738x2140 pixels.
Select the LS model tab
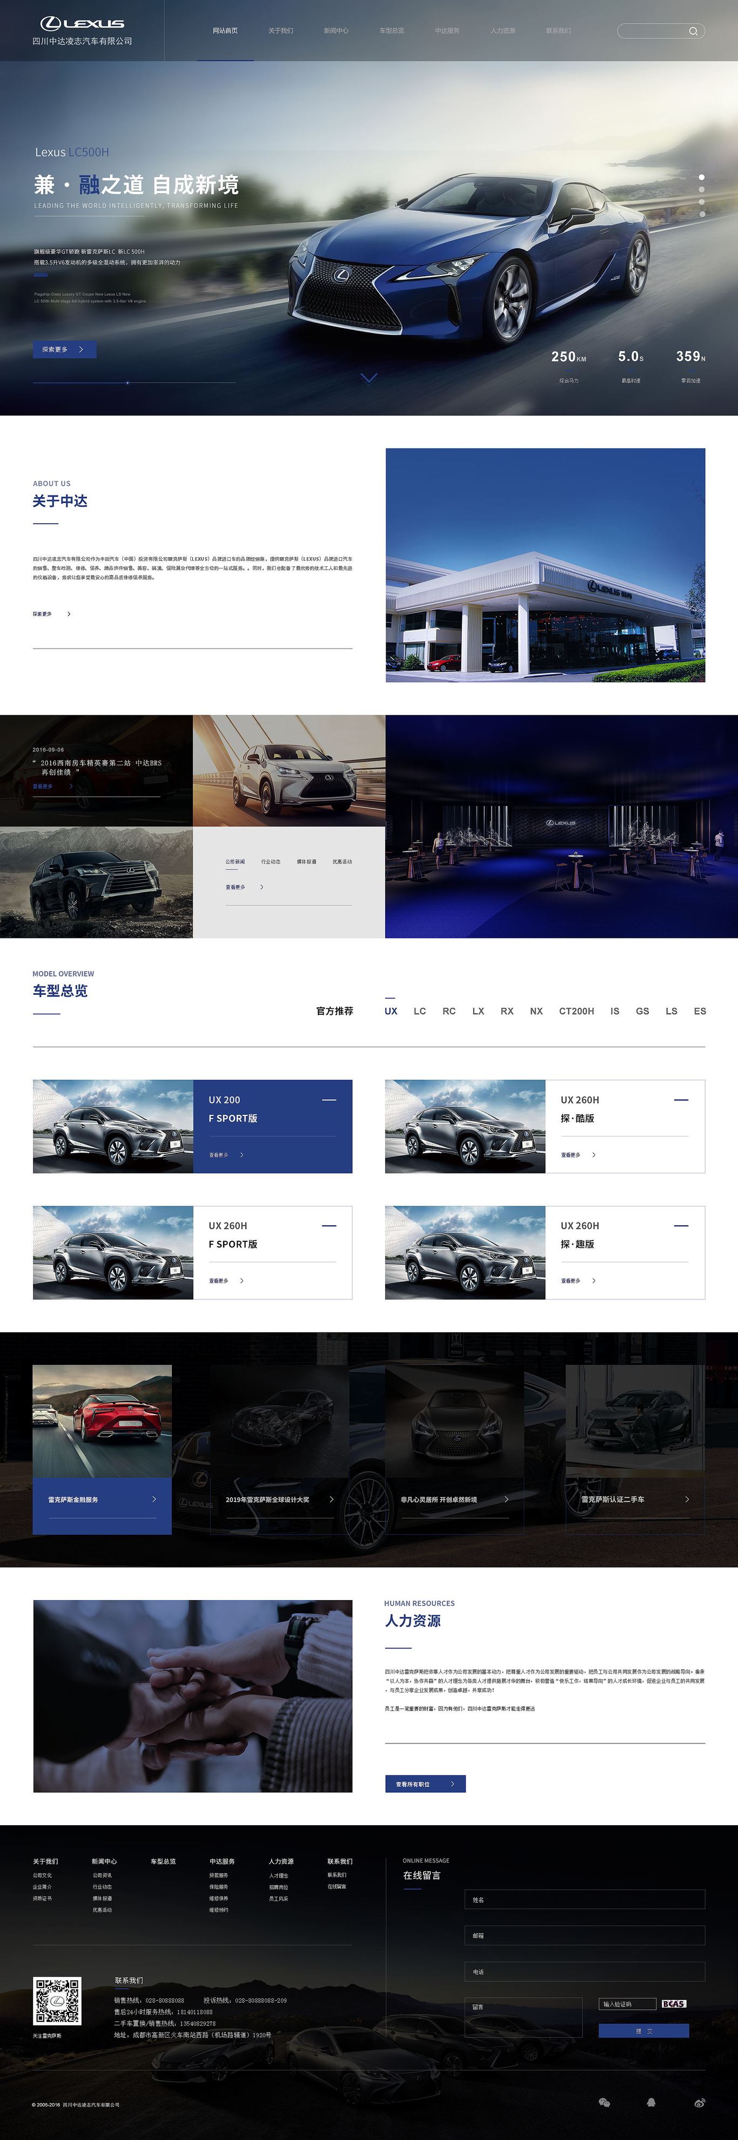click(672, 1011)
